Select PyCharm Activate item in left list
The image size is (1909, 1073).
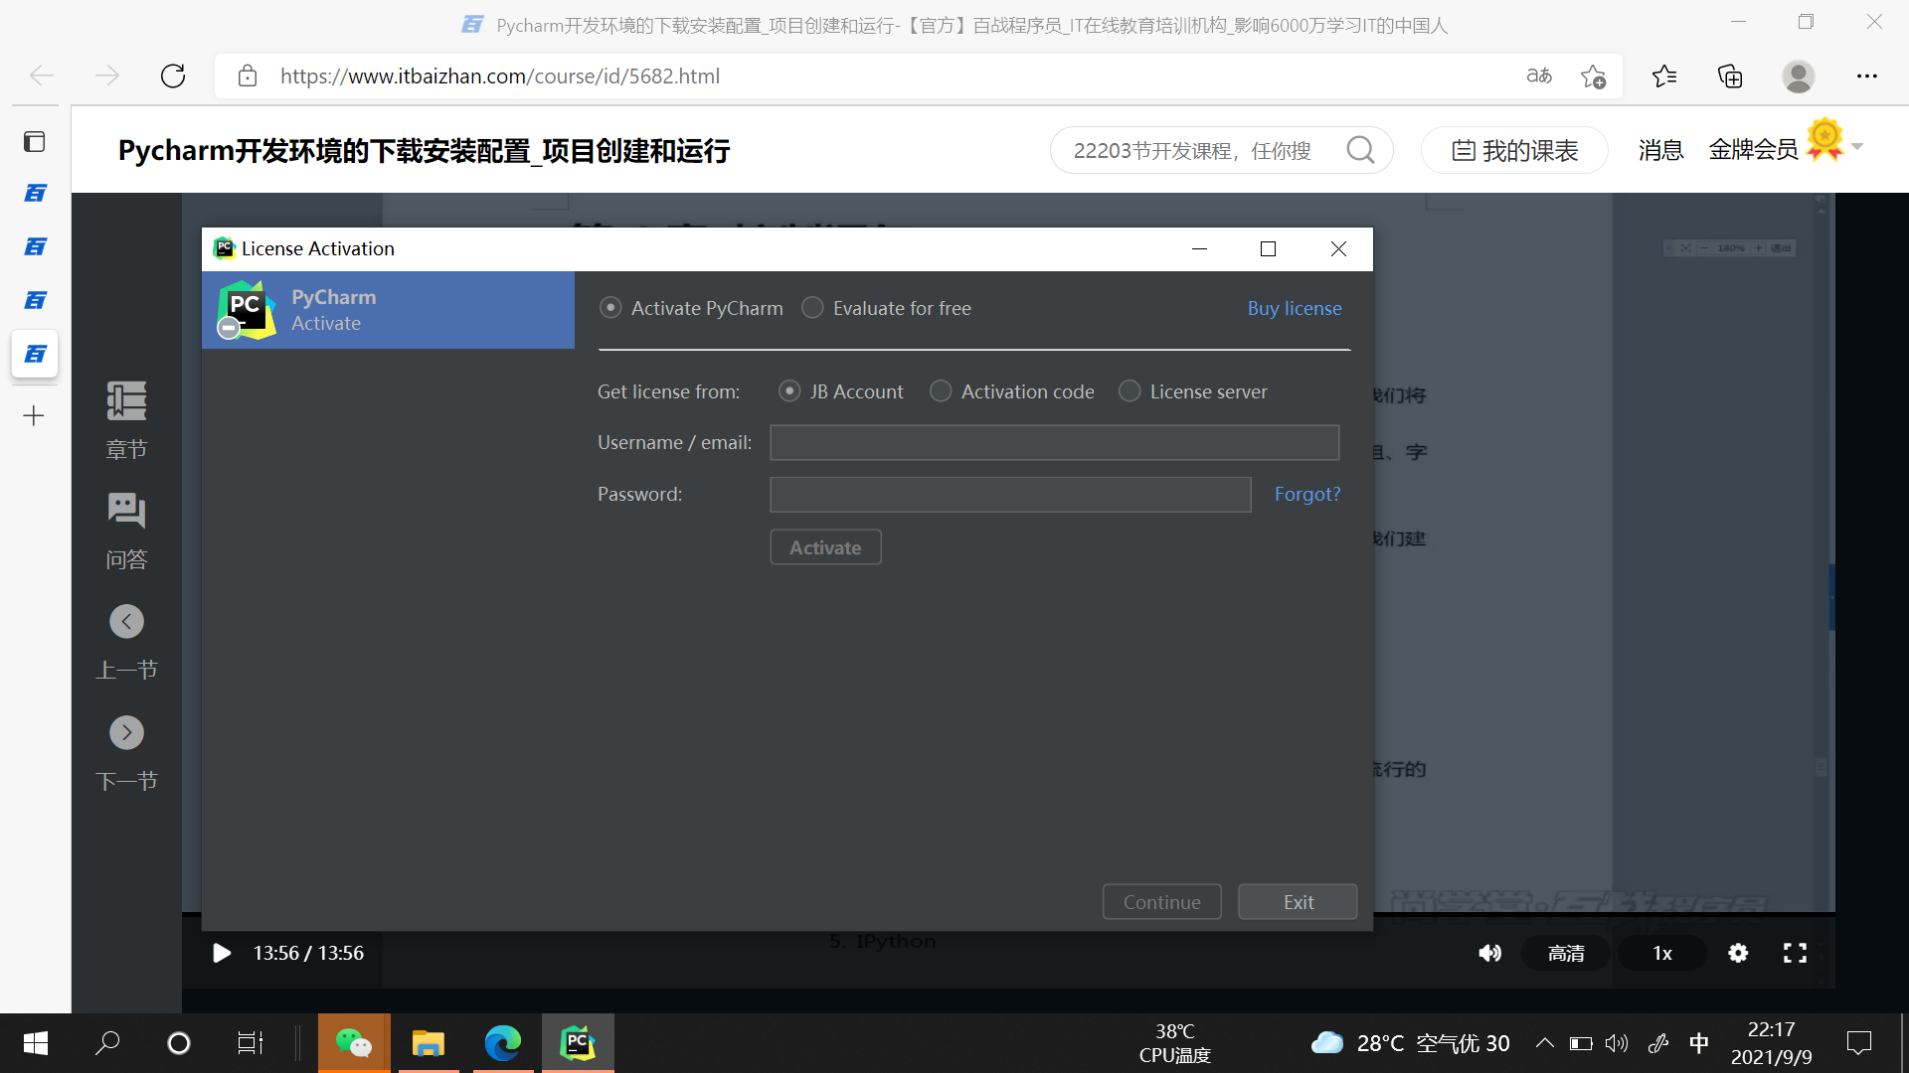tap(388, 310)
